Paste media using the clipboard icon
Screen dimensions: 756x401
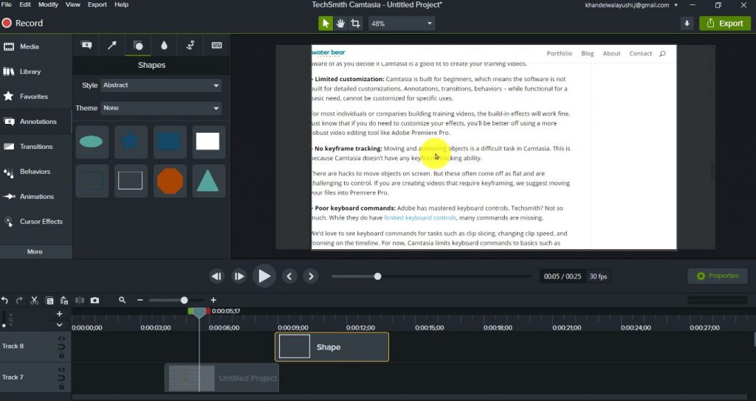tap(64, 301)
